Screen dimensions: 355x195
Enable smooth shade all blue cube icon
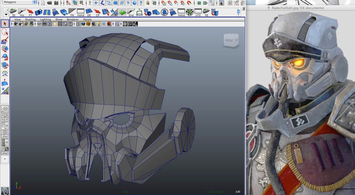[83, 24]
